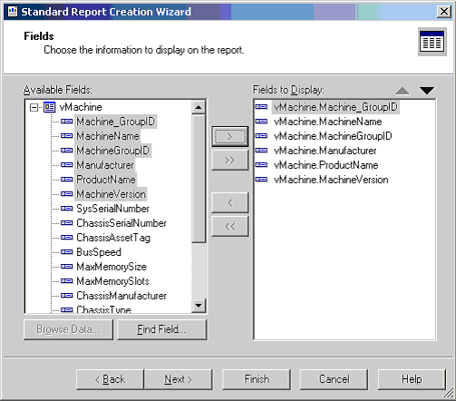Select MaxMemorySlots field
456x401 pixels.
[x=113, y=281]
